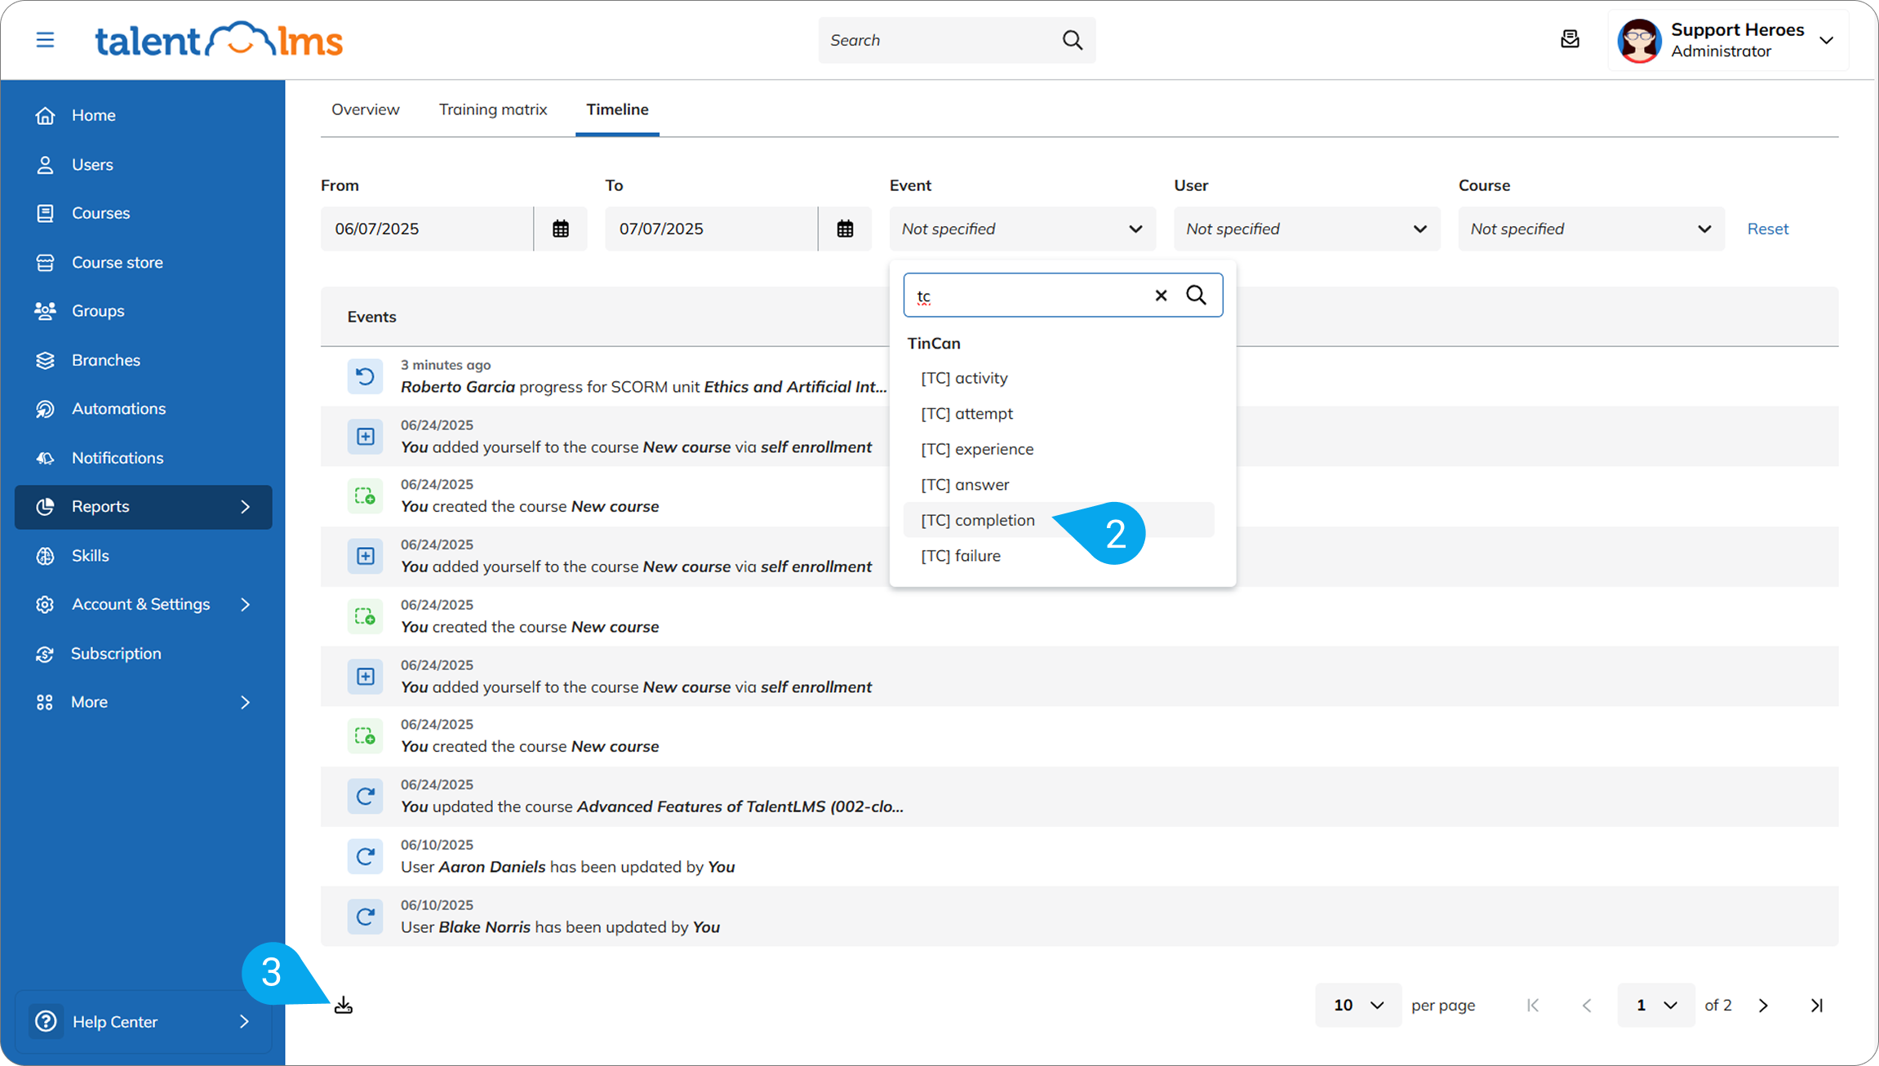The width and height of the screenshot is (1879, 1066).
Task: Open the Event filter dropdown
Action: coord(1022,229)
